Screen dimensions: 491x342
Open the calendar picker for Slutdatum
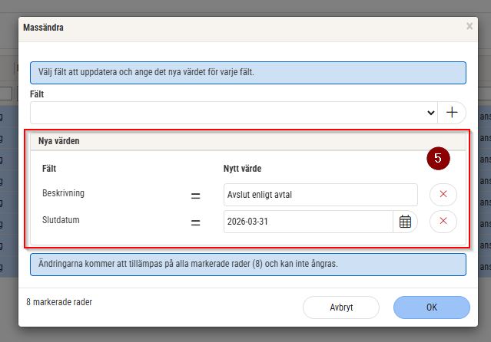point(405,222)
